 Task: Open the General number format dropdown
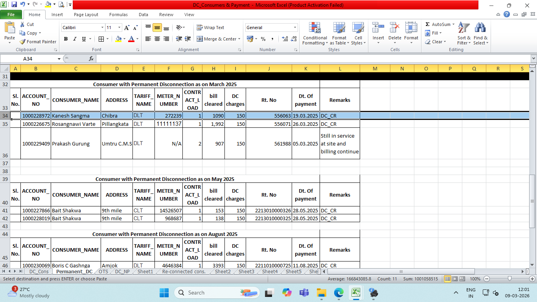(x=295, y=28)
